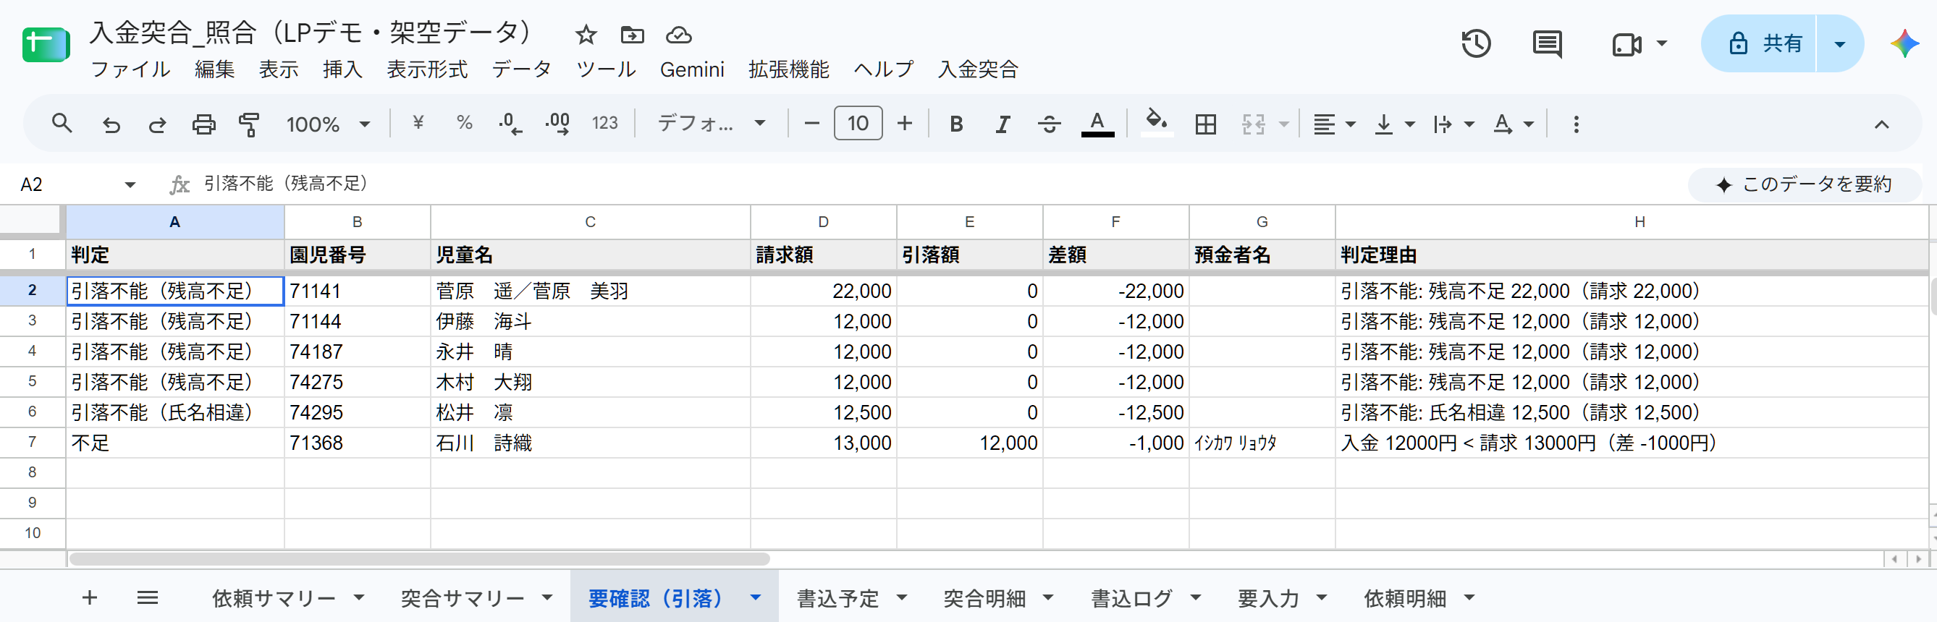Screen dimensions: 1937x622
Task: Toggle strikethrough formatting
Action: [x=1049, y=124]
